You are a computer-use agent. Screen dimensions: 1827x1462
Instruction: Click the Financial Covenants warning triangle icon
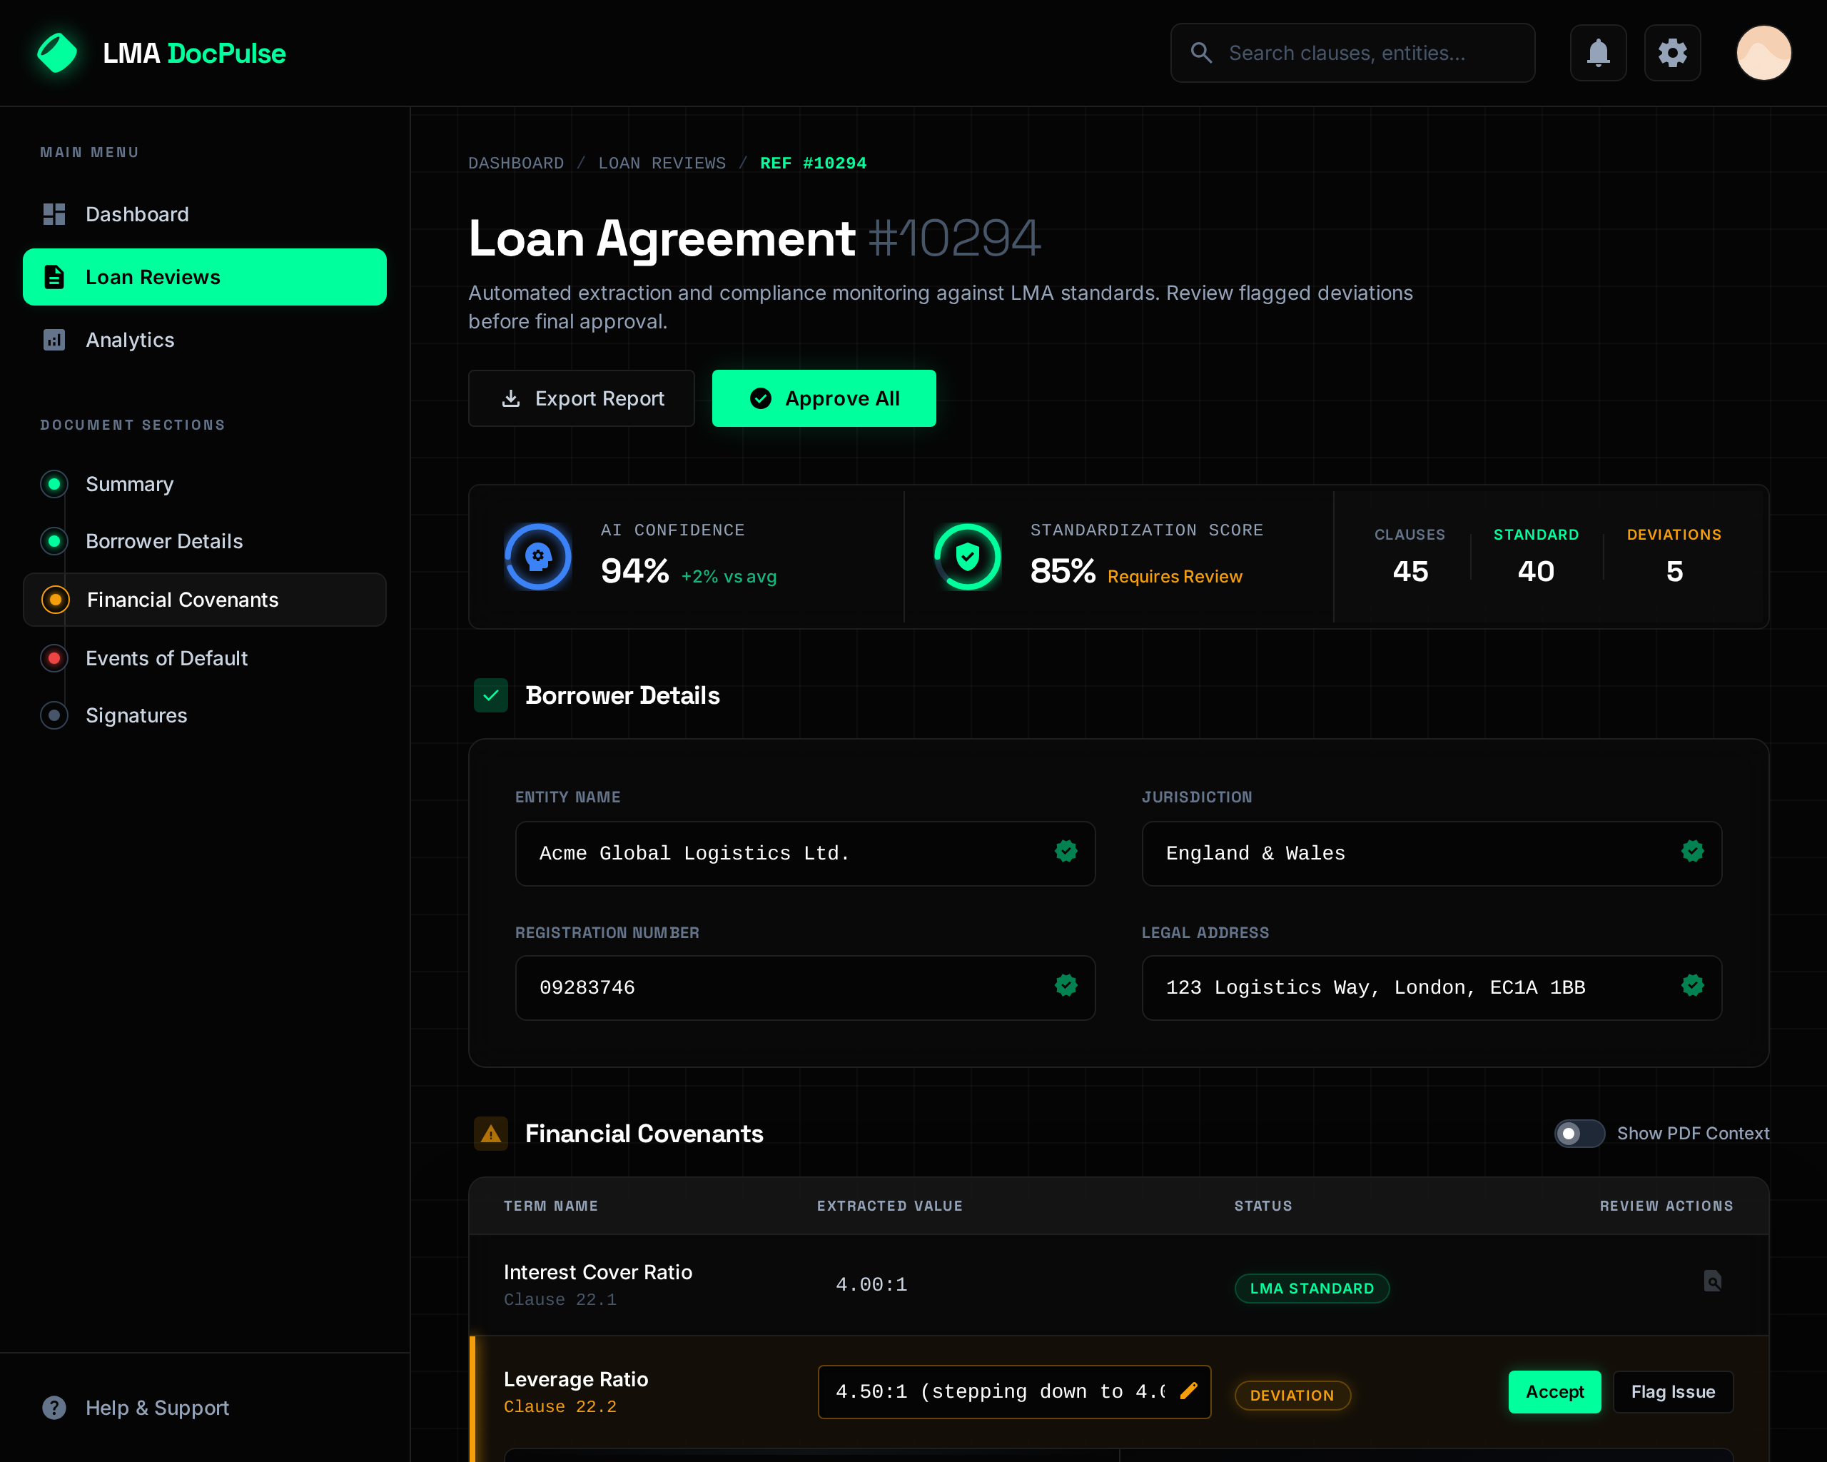(x=490, y=1134)
